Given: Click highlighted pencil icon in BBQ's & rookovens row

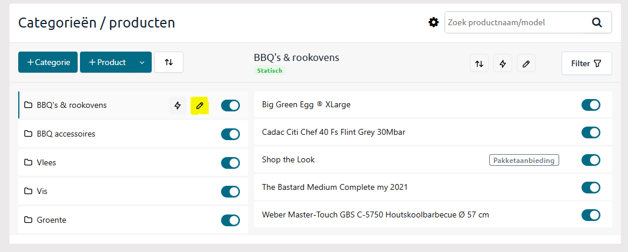Looking at the screenshot, I should [199, 105].
